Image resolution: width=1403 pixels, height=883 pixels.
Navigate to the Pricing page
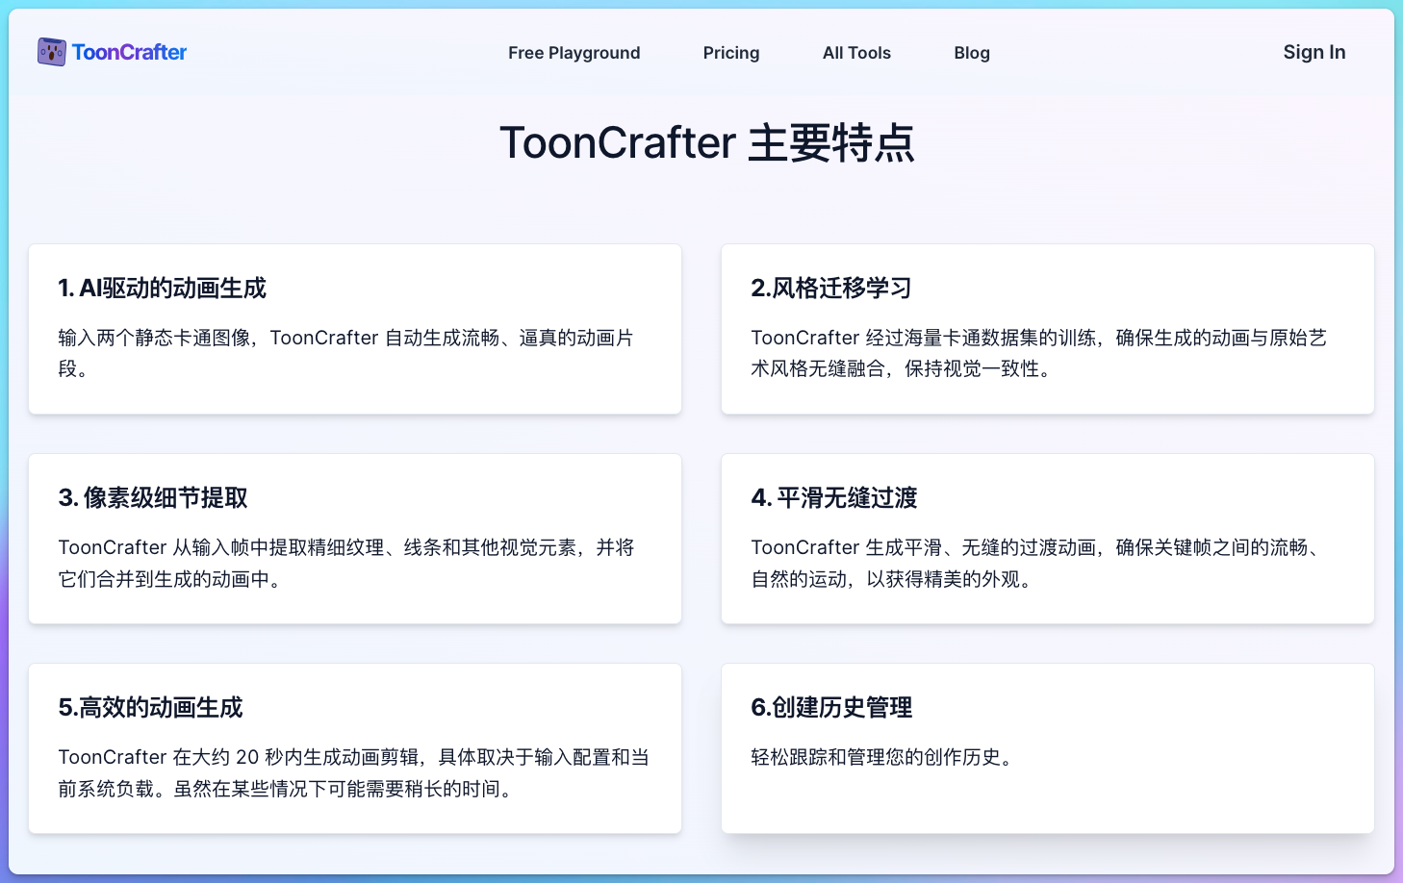coord(730,53)
